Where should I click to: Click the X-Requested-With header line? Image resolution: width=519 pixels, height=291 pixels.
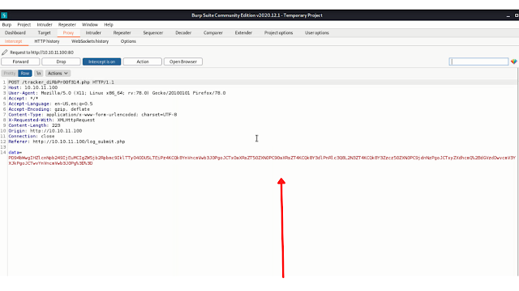coord(52,120)
